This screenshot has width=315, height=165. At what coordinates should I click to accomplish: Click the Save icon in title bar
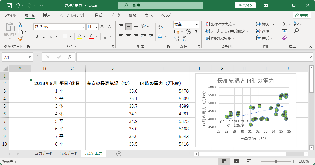9,5
